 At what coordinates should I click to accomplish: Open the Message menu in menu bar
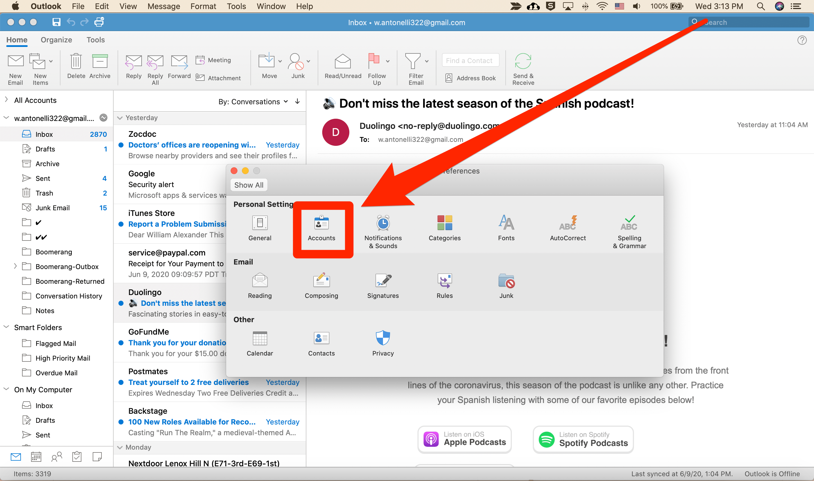tap(163, 6)
